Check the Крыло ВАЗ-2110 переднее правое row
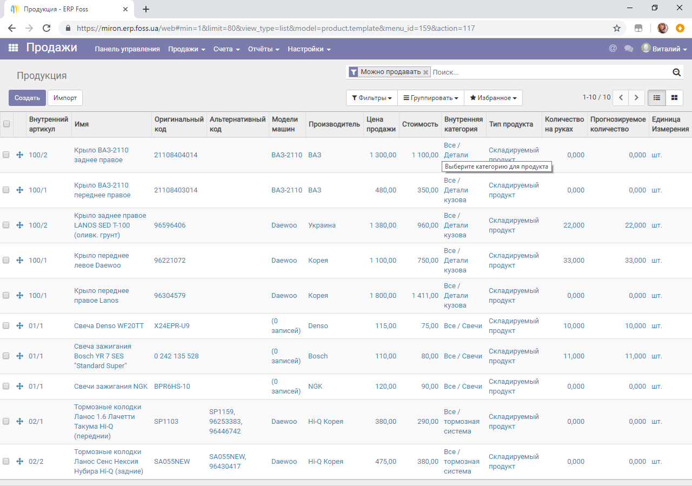 point(6,190)
